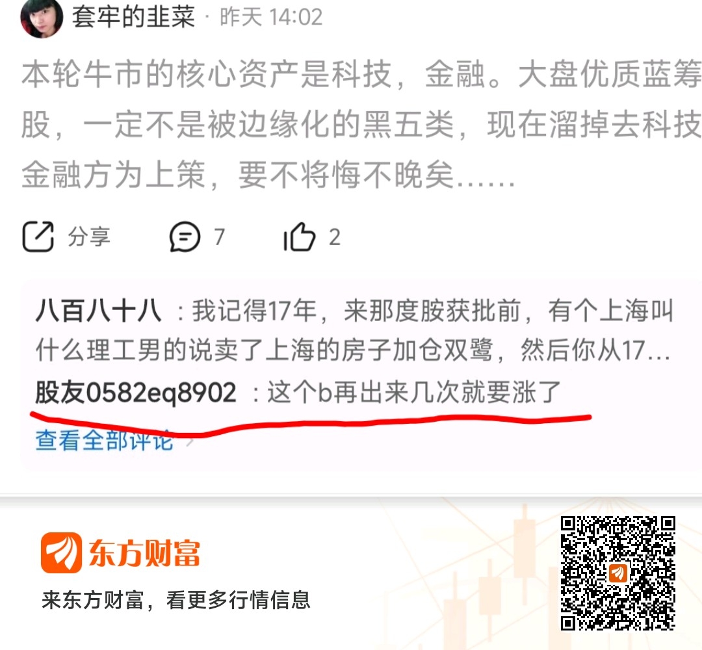Open the profile avatar of 套牢的韭菜
The width and height of the screenshot is (702, 650).
[42, 18]
